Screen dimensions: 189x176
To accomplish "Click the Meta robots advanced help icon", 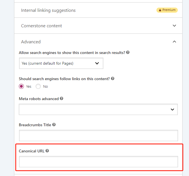I will (x=62, y=99).
